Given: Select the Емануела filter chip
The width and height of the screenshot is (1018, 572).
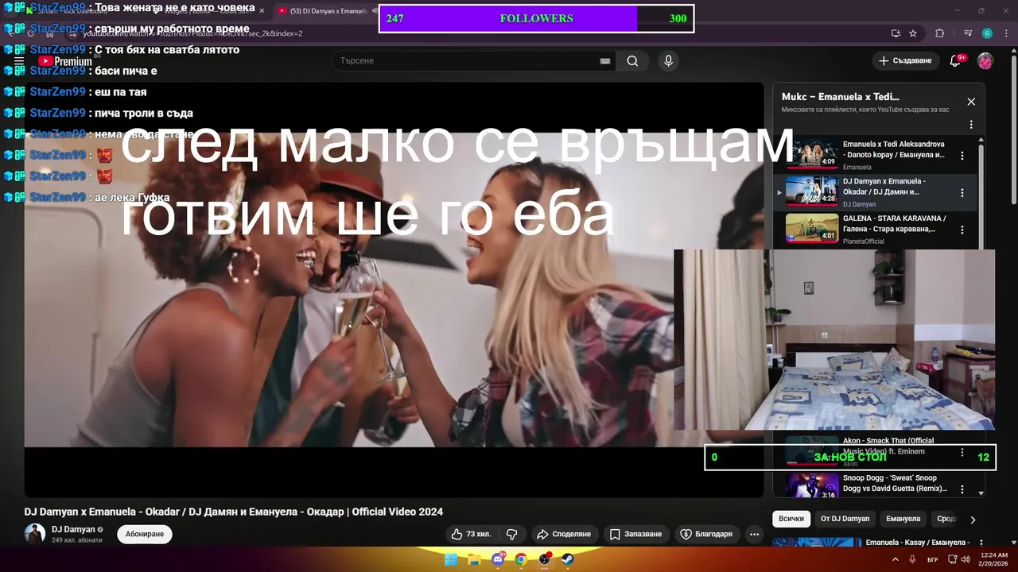Looking at the screenshot, I should 903,519.
